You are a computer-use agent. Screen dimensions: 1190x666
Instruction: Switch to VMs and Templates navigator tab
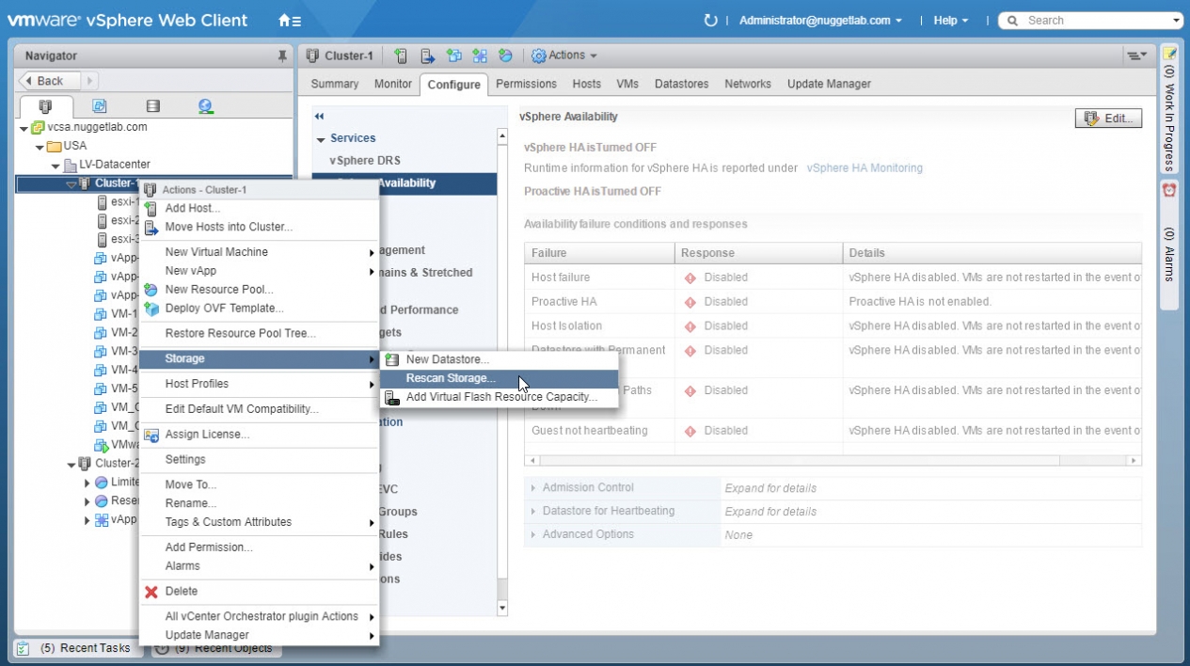tap(99, 106)
